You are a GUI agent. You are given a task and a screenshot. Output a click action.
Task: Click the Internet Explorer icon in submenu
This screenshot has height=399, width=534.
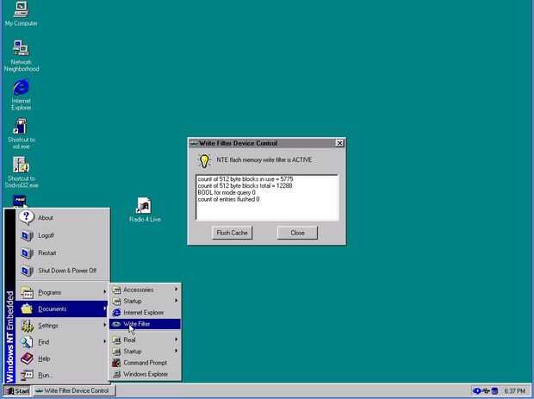pos(116,313)
